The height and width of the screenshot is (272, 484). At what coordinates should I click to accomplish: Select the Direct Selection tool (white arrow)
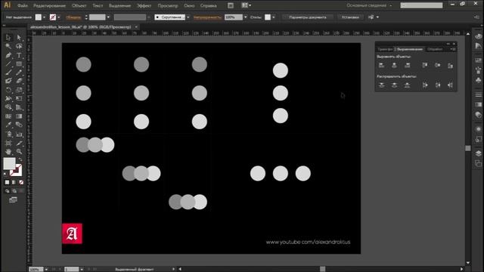19,37
